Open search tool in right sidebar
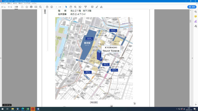The image size is (198, 111). [x=196, y=12]
